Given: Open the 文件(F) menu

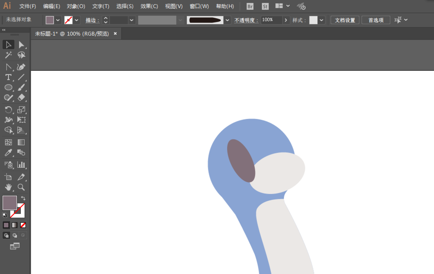Looking at the screenshot, I should point(27,6).
